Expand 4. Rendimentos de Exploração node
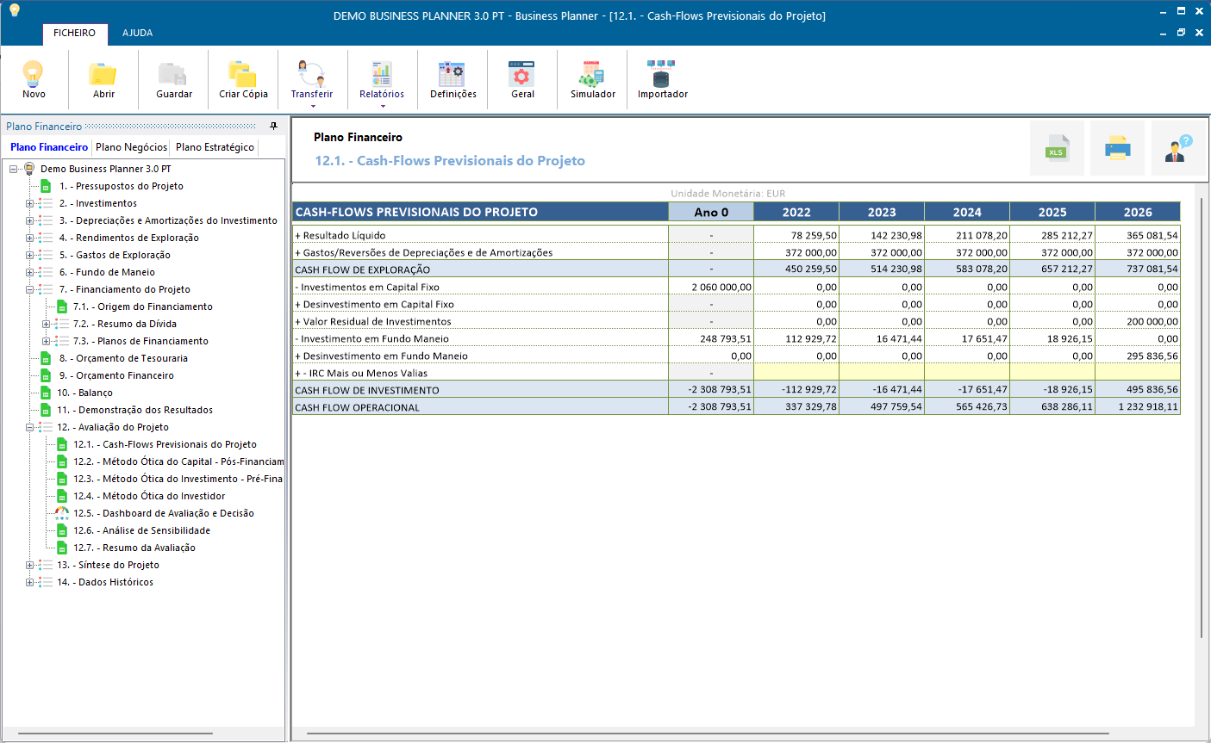The height and width of the screenshot is (743, 1211). 29,238
